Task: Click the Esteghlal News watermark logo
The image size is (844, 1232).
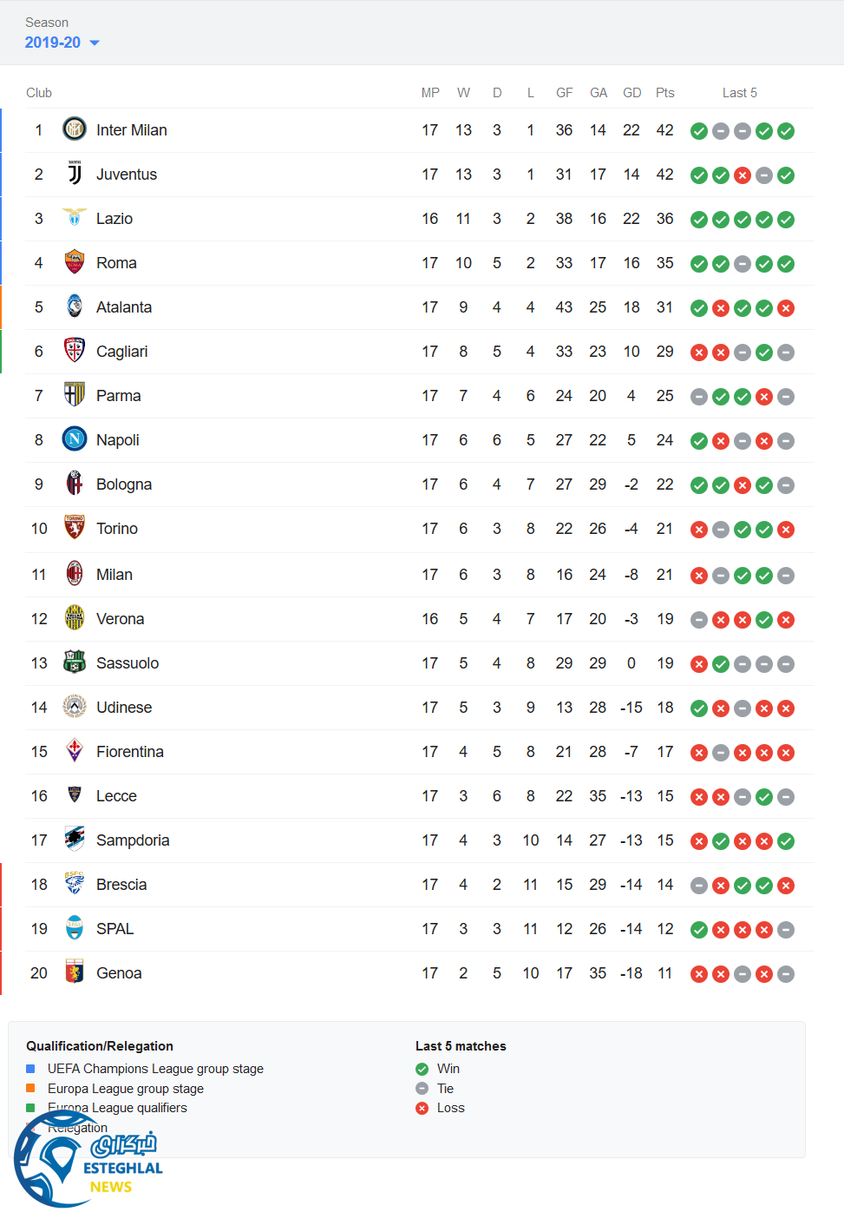Action: 87,1161
